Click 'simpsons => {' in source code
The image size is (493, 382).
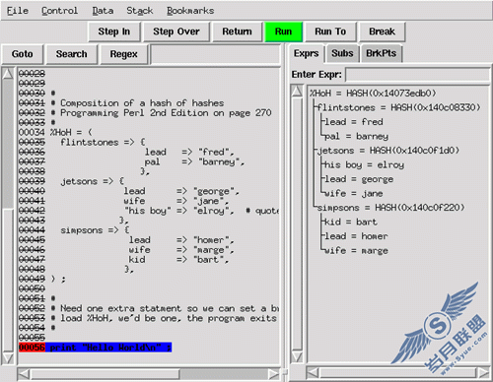[x=95, y=230]
